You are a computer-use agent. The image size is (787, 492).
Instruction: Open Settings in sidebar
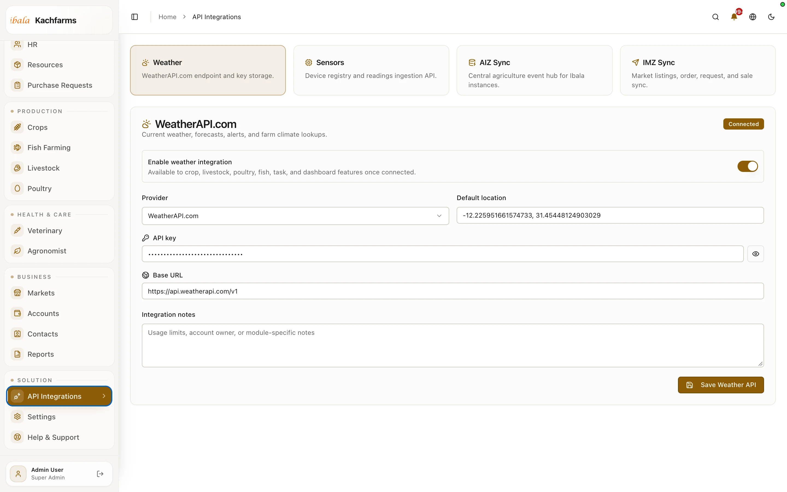click(59, 417)
